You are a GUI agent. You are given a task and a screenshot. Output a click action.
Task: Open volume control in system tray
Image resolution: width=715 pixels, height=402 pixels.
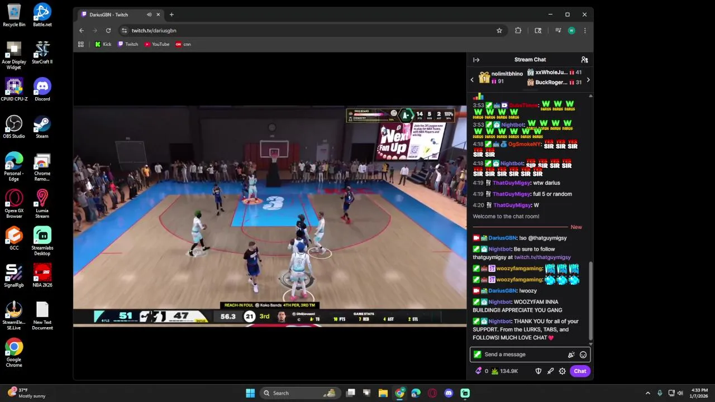pyautogui.click(x=680, y=393)
